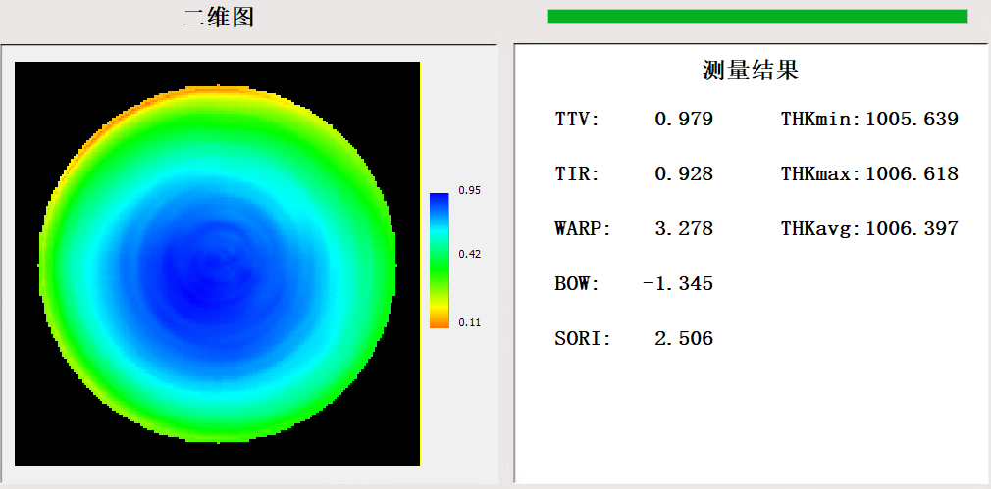Select the 0.11 minimum scale label

pyautogui.click(x=469, y=322)
